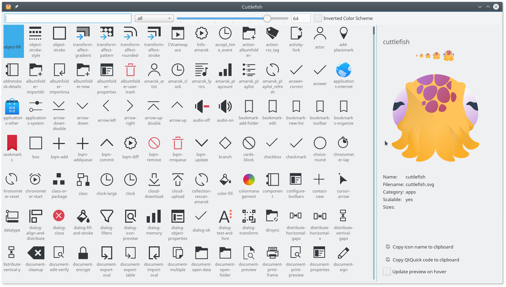Open the 'all' category dropdown
The image size is (506, 287).
[x=154, y=18]
